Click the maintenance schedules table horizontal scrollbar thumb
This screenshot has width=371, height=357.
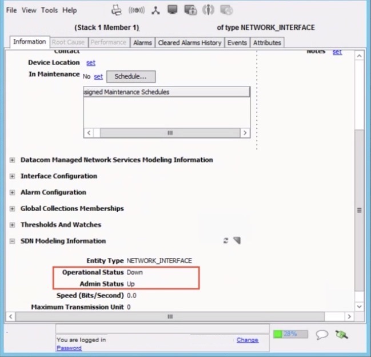point(170,133)
